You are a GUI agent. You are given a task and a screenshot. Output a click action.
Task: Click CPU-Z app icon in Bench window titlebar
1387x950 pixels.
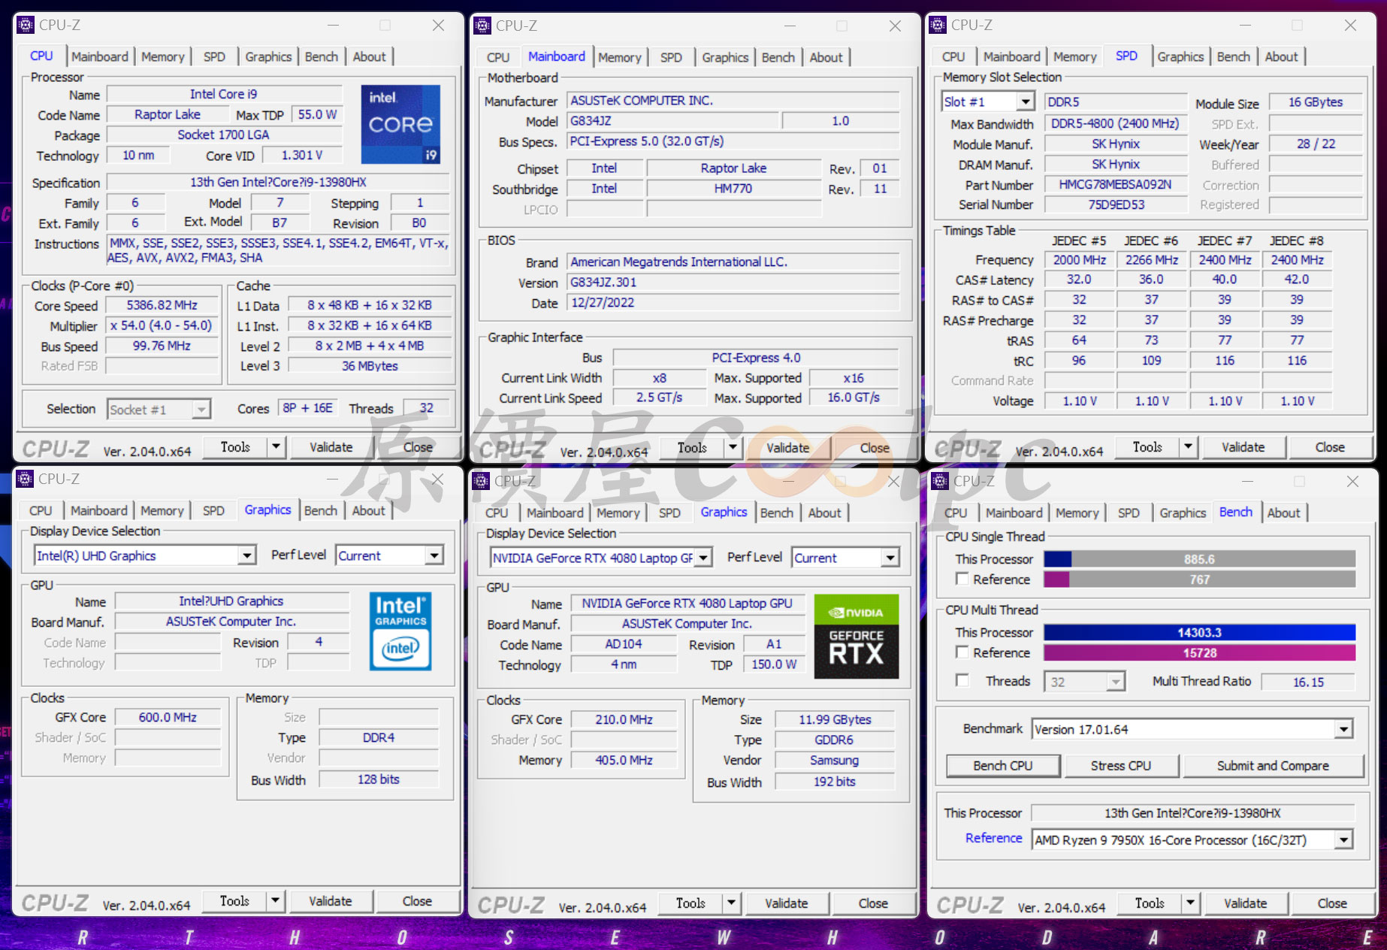pos(940,481)
